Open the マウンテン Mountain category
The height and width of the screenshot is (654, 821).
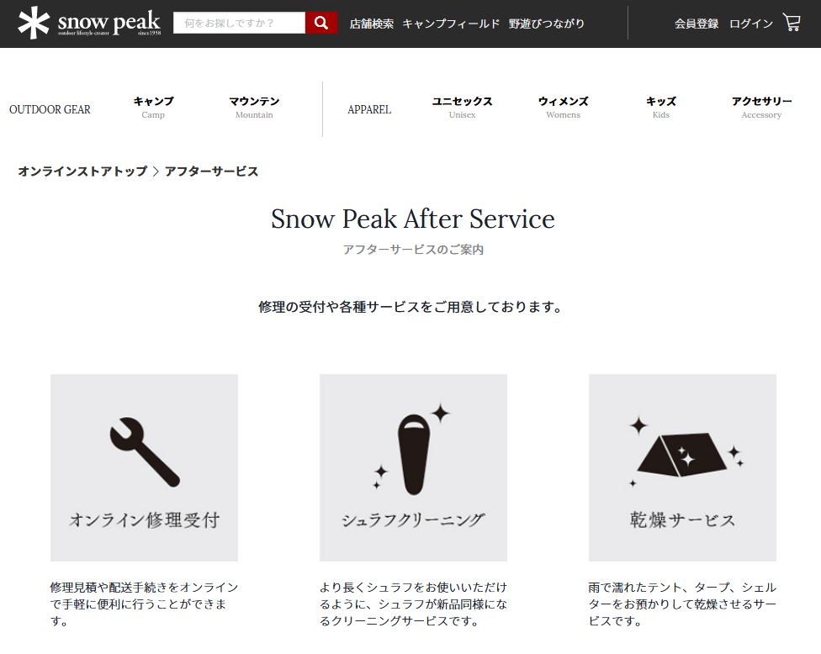(x=255, y=108)
